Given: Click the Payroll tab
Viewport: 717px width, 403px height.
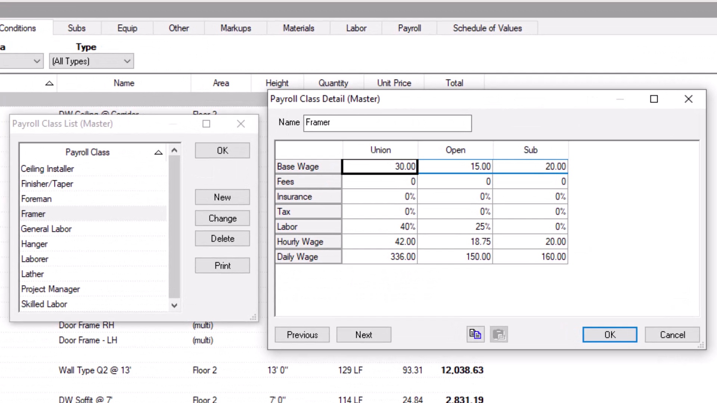Looking at the screenshot, I should click(x=409, y=28).
